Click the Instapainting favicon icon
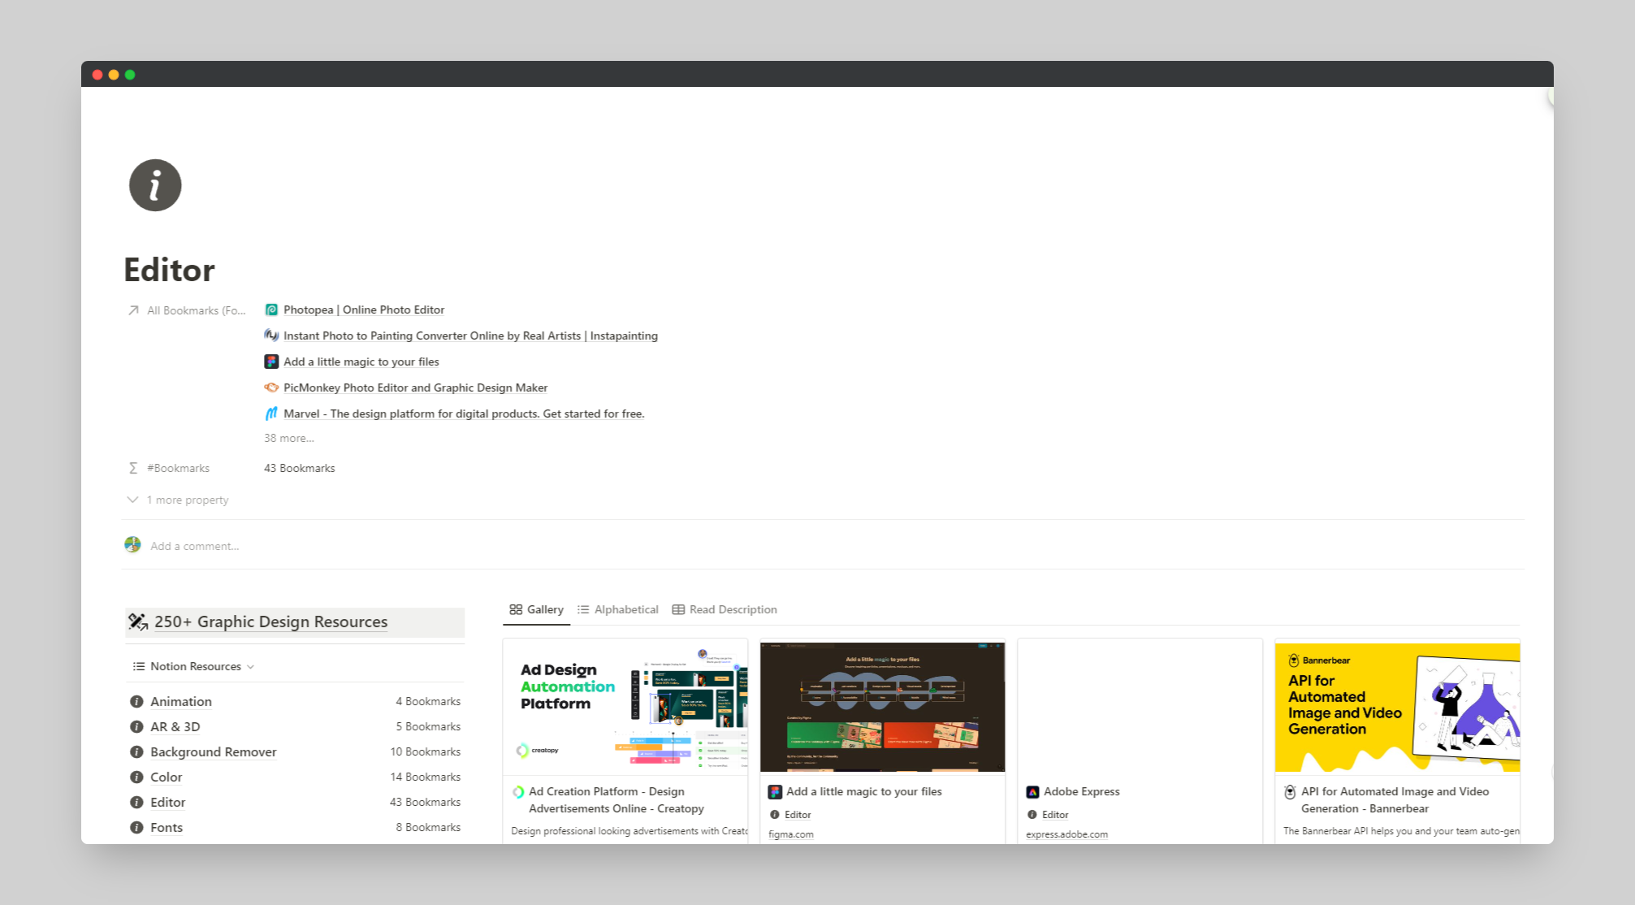Viewport: 1635px width, 905px height. pyautogui.click(x=271, y=336)
